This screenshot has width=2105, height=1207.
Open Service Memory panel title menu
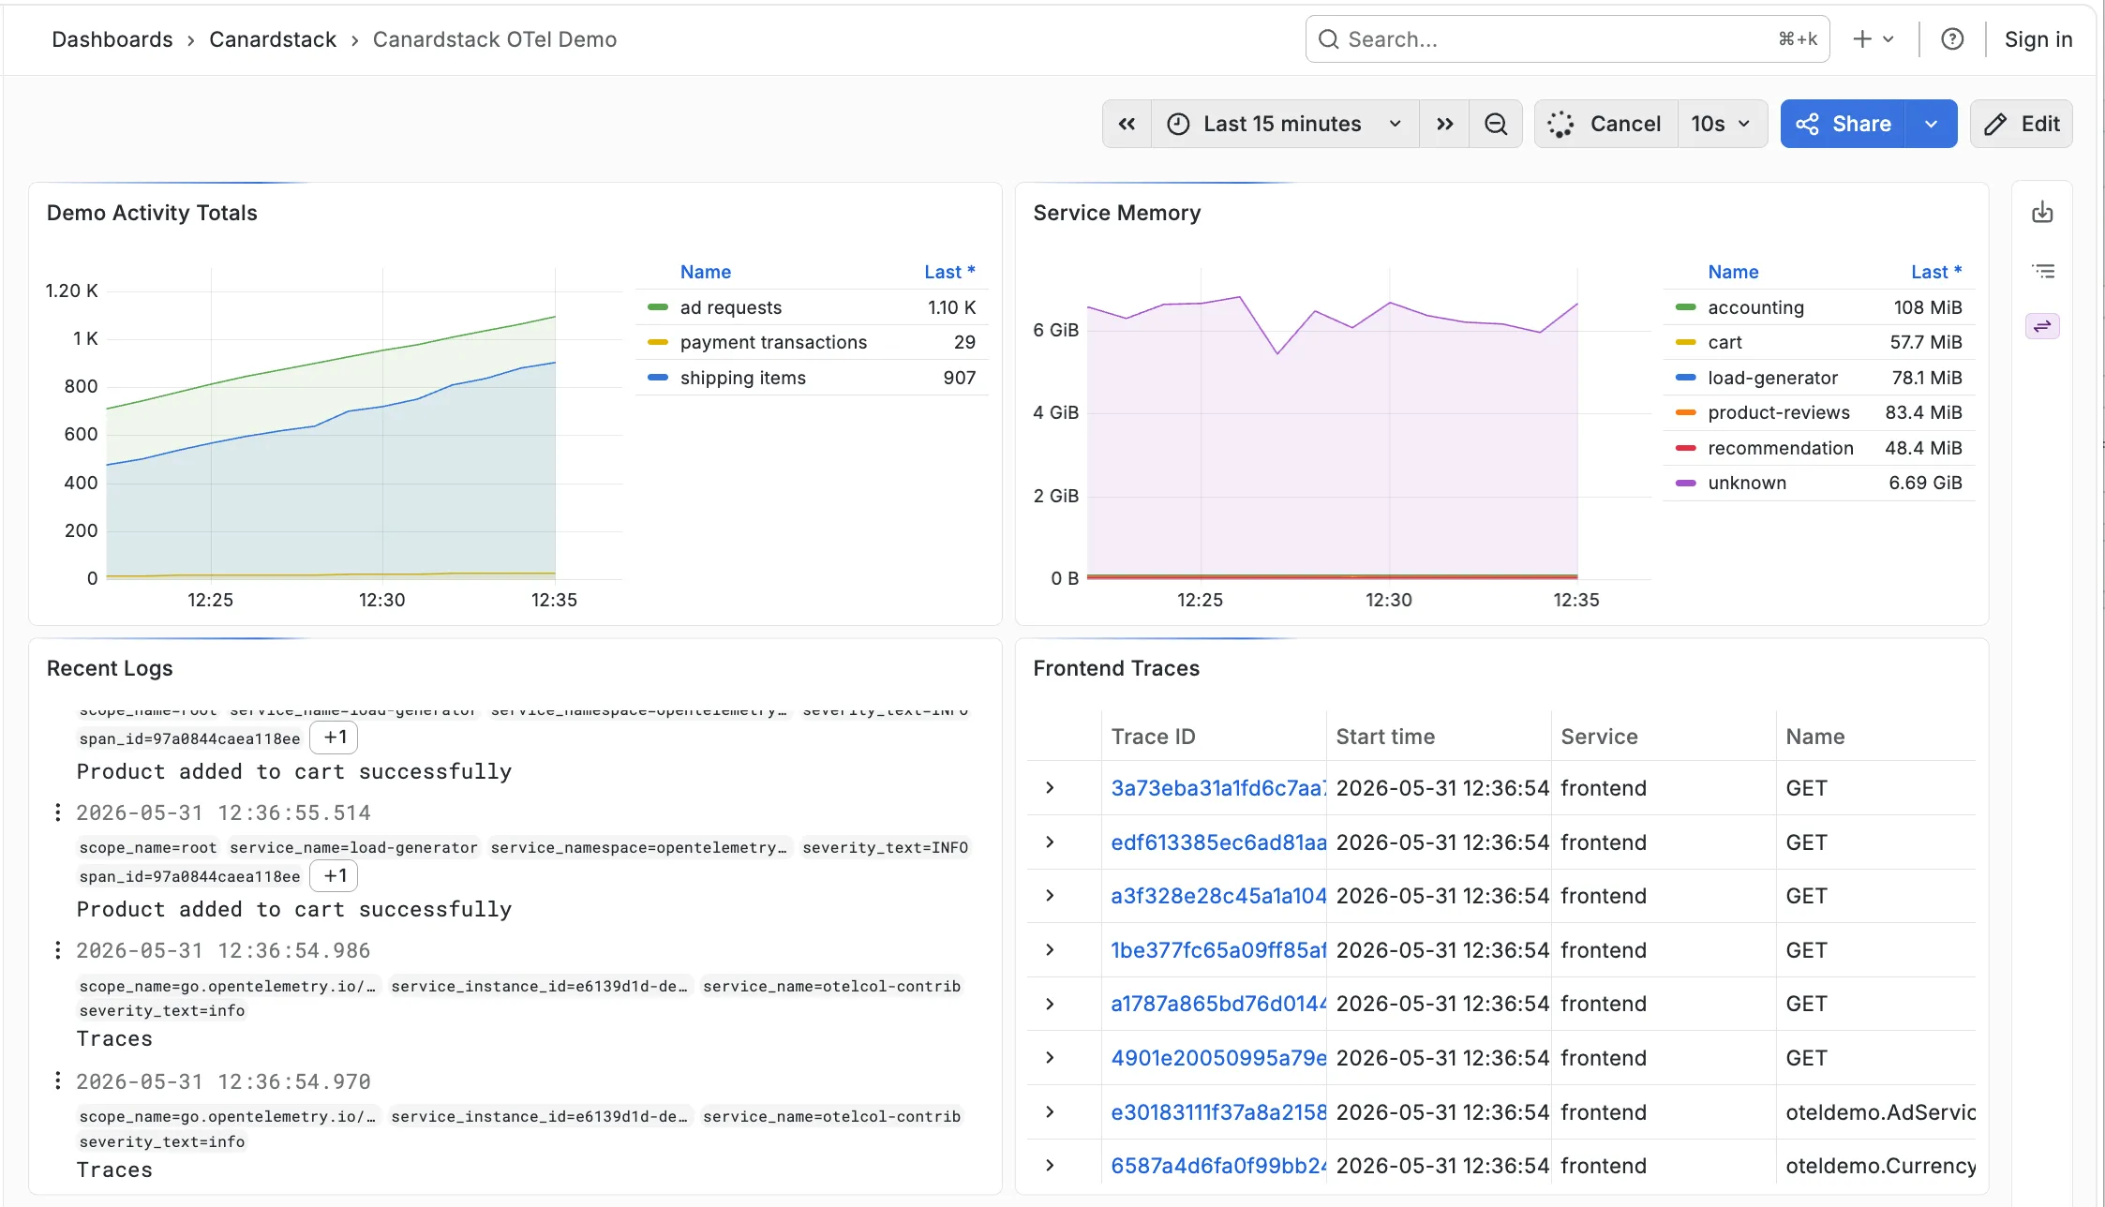1116,213
